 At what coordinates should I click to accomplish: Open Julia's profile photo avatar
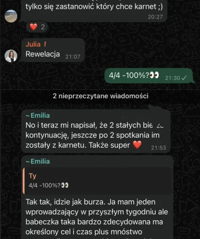coord(11,56)
